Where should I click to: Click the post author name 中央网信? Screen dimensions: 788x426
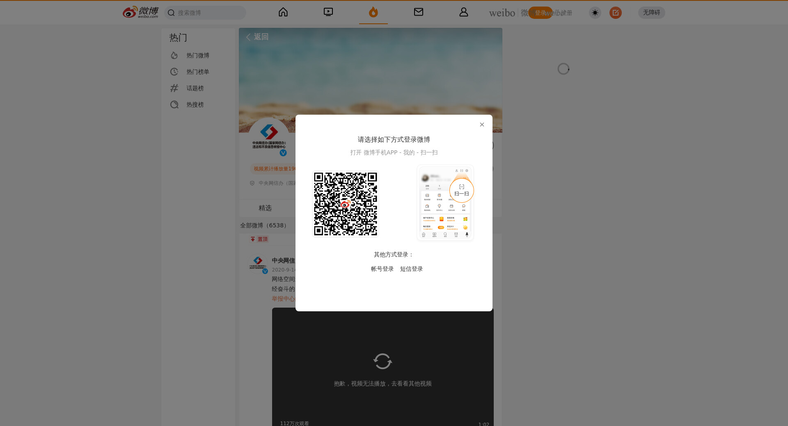click(x=283, y=261)
